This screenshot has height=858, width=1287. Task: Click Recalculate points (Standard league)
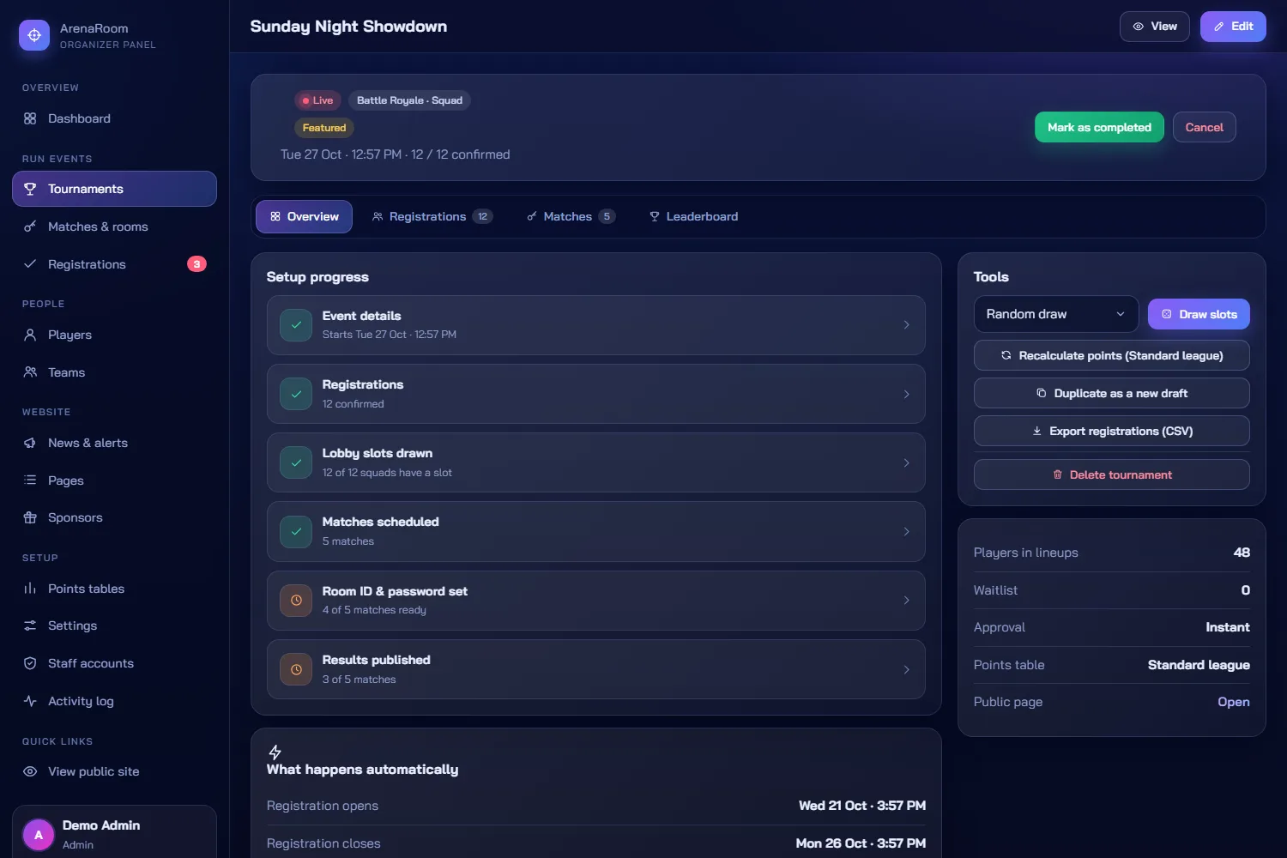point(1111,355)
